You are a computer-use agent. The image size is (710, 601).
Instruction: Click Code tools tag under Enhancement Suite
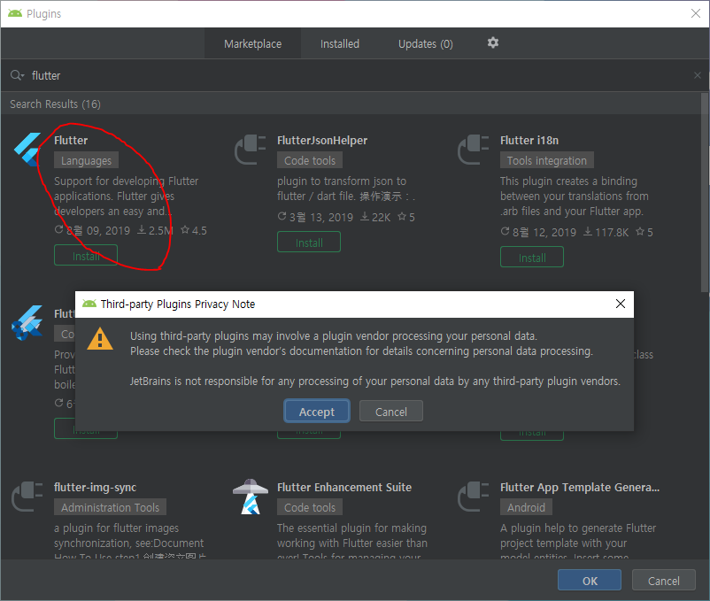pos(310,507)
